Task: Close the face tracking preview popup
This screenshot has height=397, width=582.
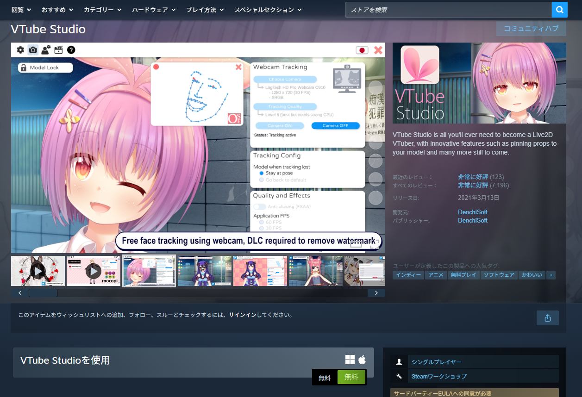Action: click(238, 67)
